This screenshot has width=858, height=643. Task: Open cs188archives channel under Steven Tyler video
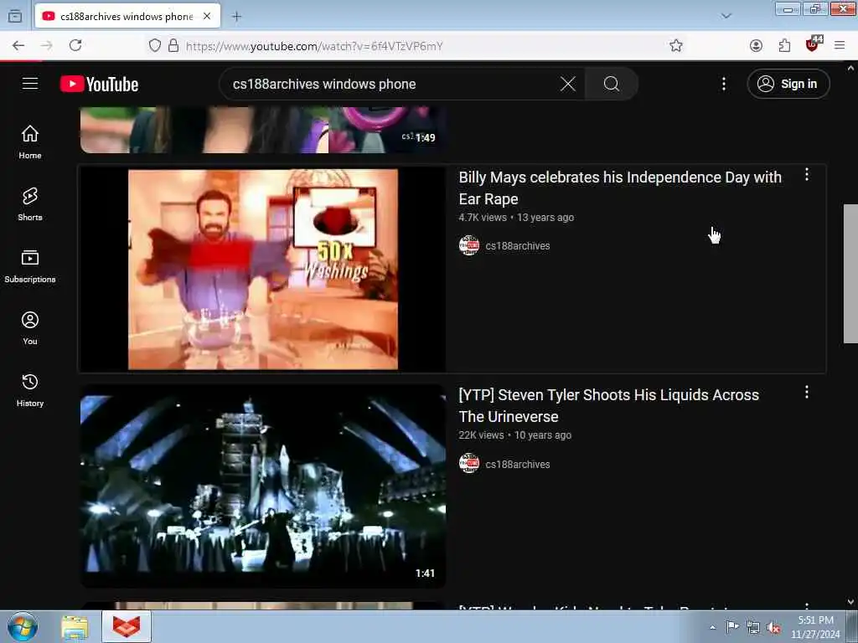[517, 464]
